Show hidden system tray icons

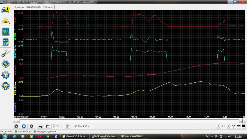(x=212, y=136)
